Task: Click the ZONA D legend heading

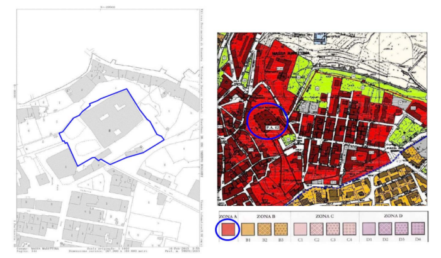Action: (x=392, y=215)
